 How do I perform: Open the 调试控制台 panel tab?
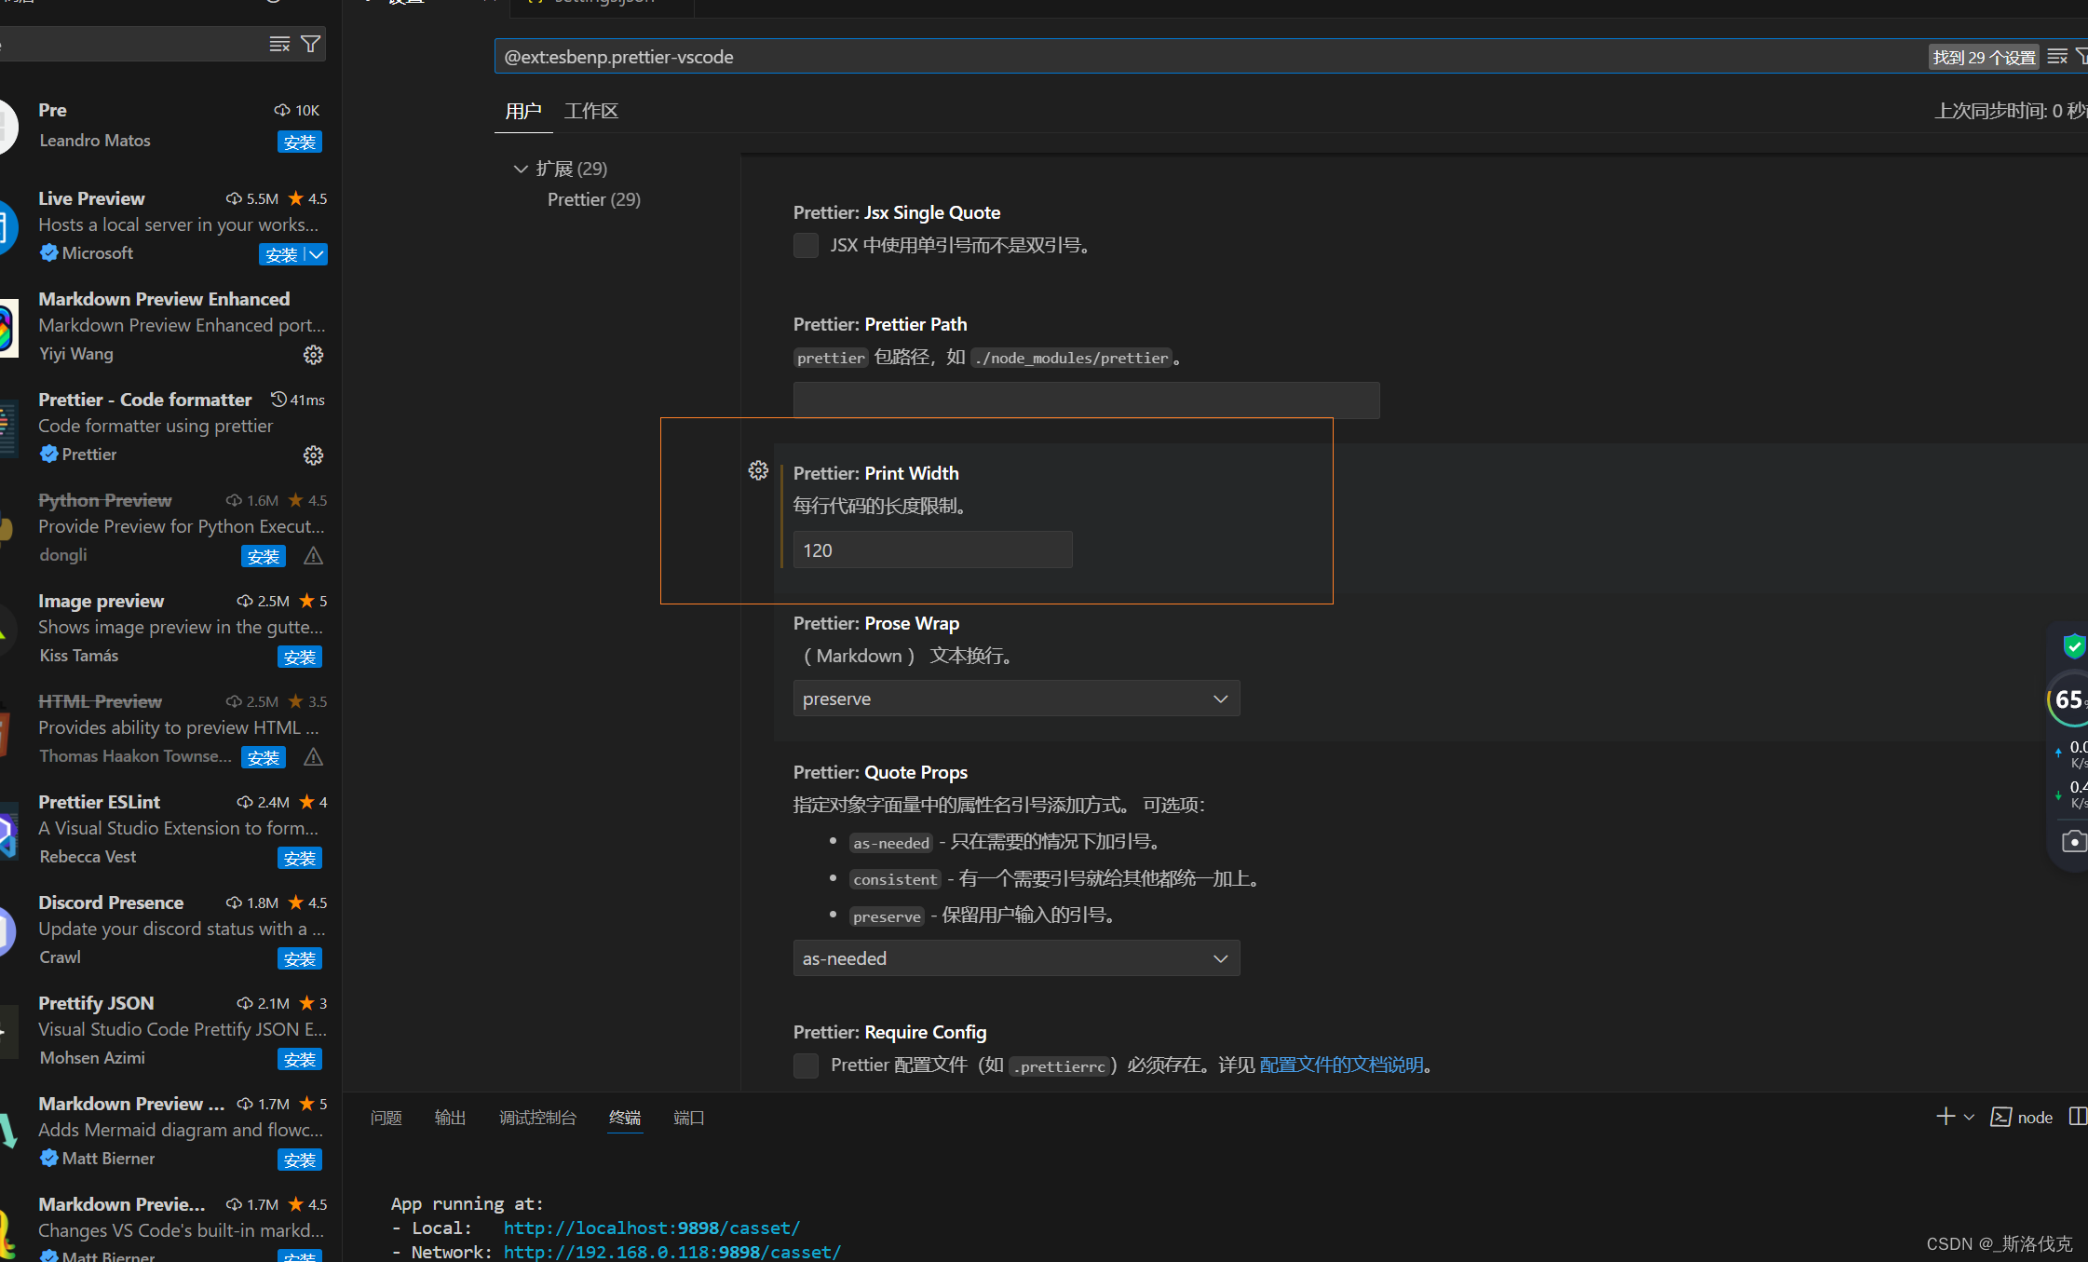click(x=537, y=1117)
